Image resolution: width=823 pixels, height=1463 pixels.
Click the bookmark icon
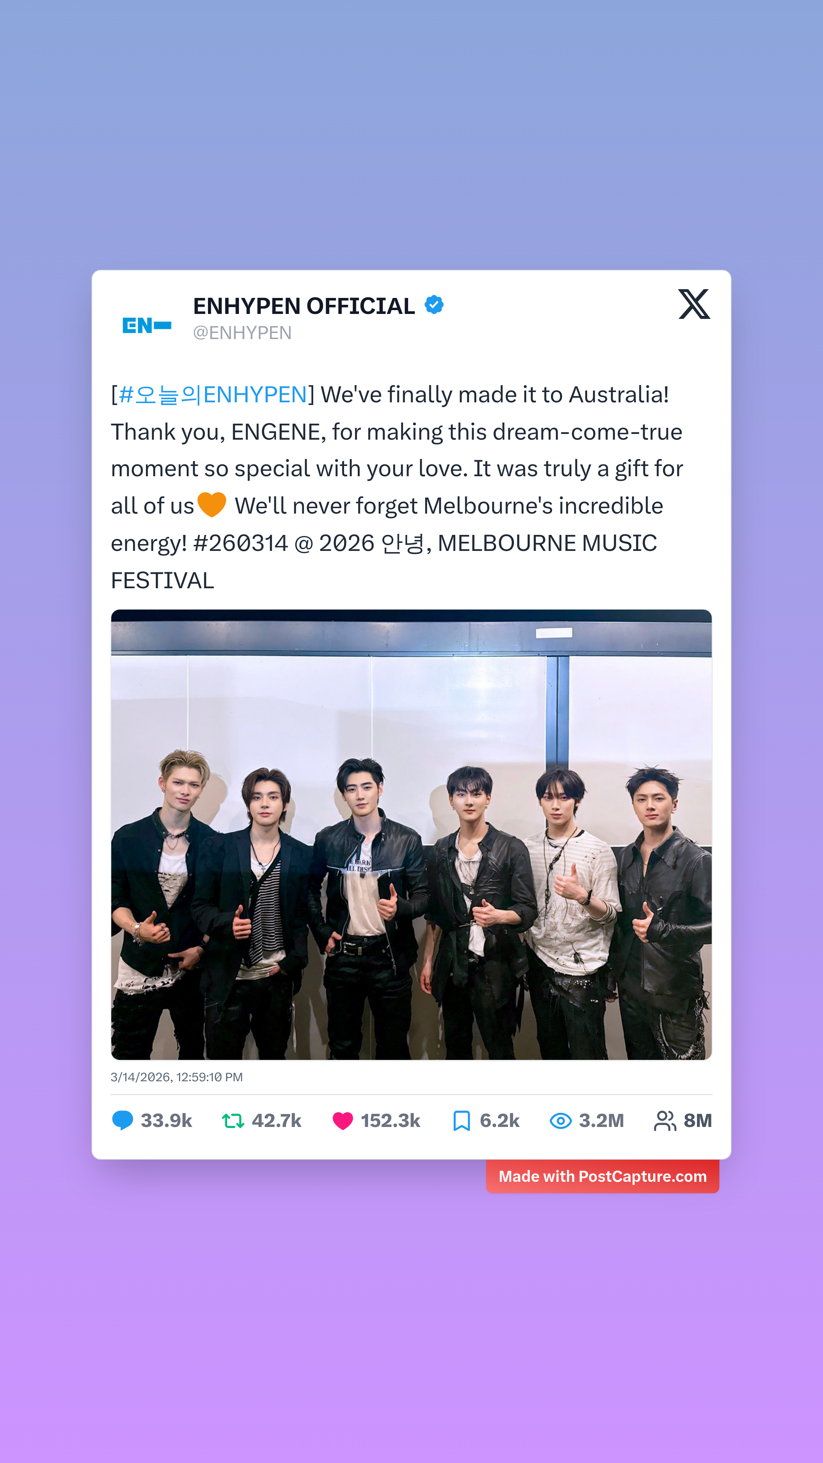point(461,1120)
